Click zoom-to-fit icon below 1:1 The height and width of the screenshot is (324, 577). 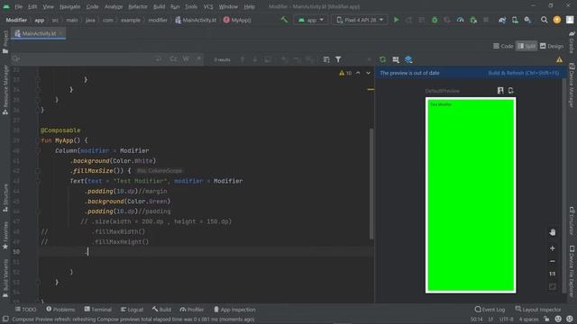click(x=553, y=286)
